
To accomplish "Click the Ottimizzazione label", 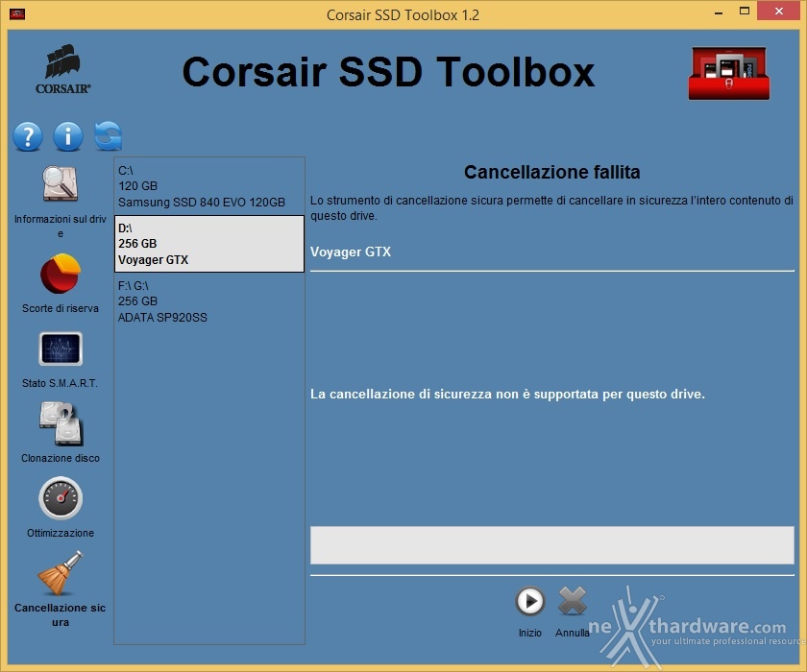I will coord(61,533).
